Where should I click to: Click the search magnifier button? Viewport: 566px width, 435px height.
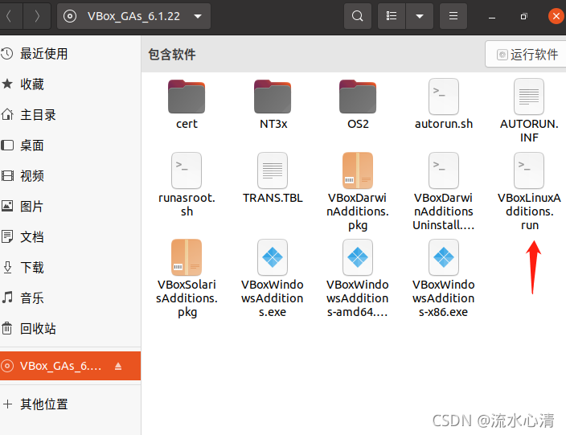point(357,16)
